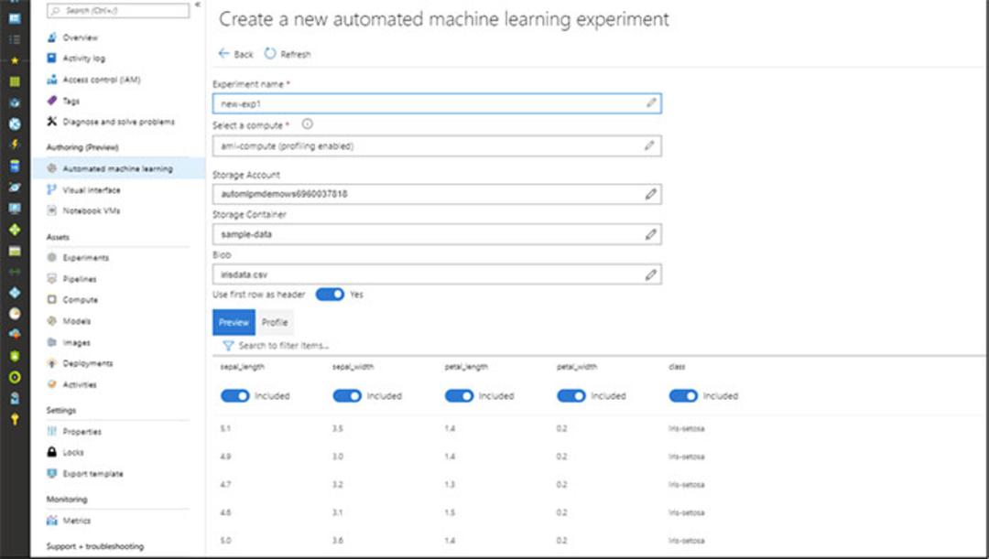Focus the sidebar search box
989x559 pixels.
coord(118,11)
